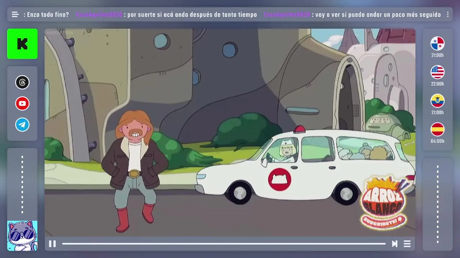Click the 'Enzo todo fino?' chat message

[x=46, y=15]
